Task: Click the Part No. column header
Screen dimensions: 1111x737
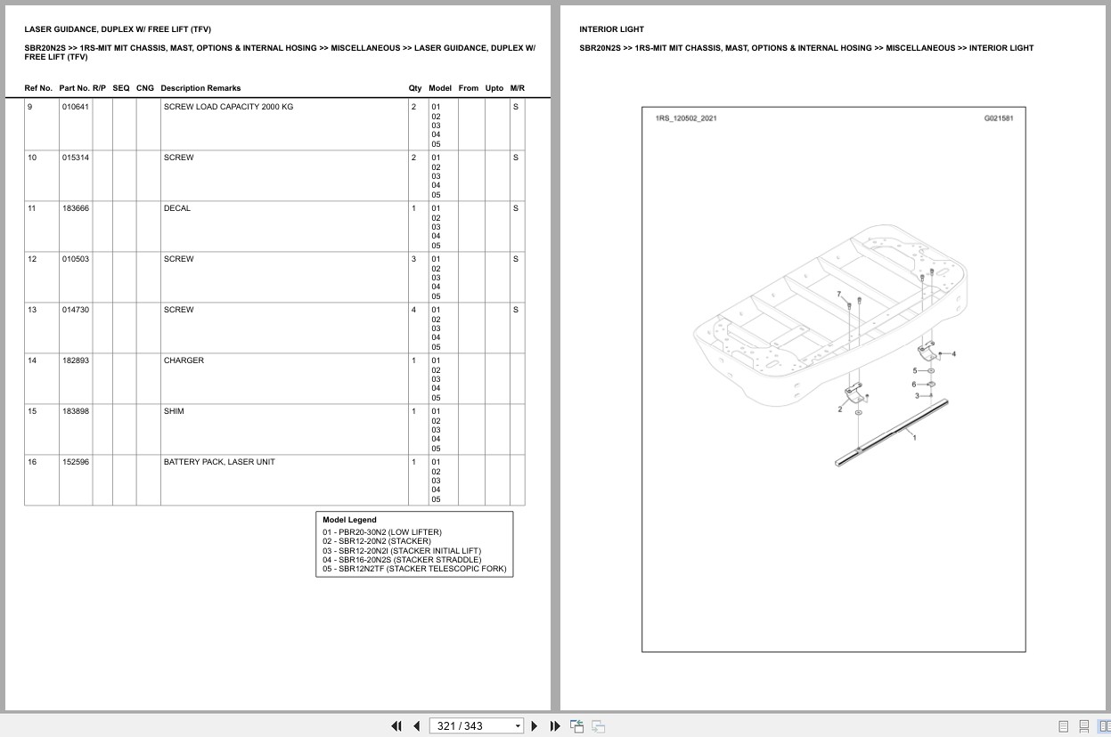Action: click(74, 88)
